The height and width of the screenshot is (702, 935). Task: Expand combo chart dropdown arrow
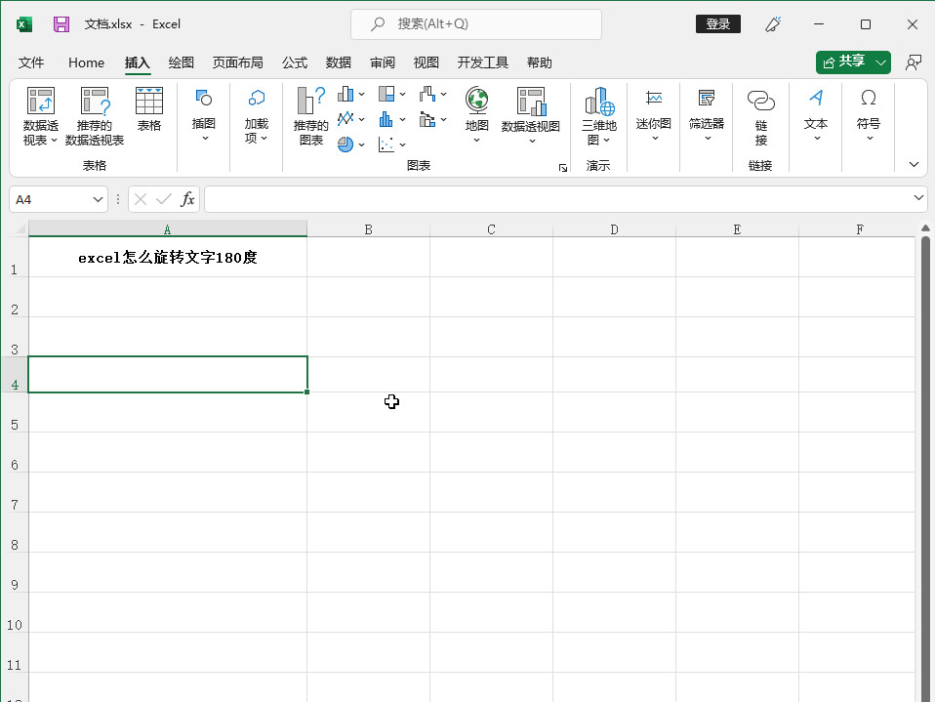click(444, 119)
